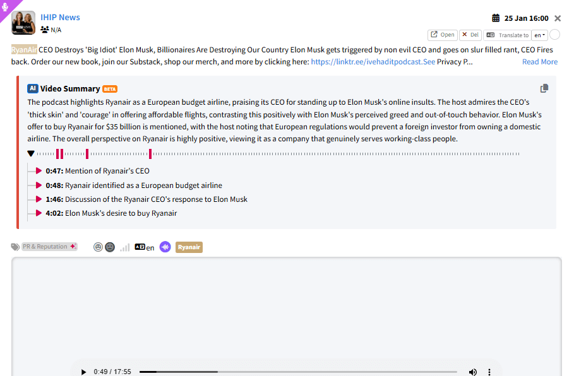Play from 0:48 Ryanair identified as budget airline

click(x=39, y=185)
